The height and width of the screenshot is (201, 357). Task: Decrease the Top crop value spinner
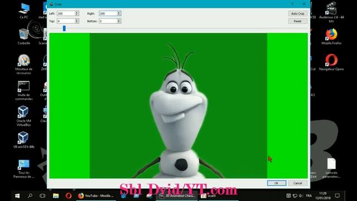(77, 22)
